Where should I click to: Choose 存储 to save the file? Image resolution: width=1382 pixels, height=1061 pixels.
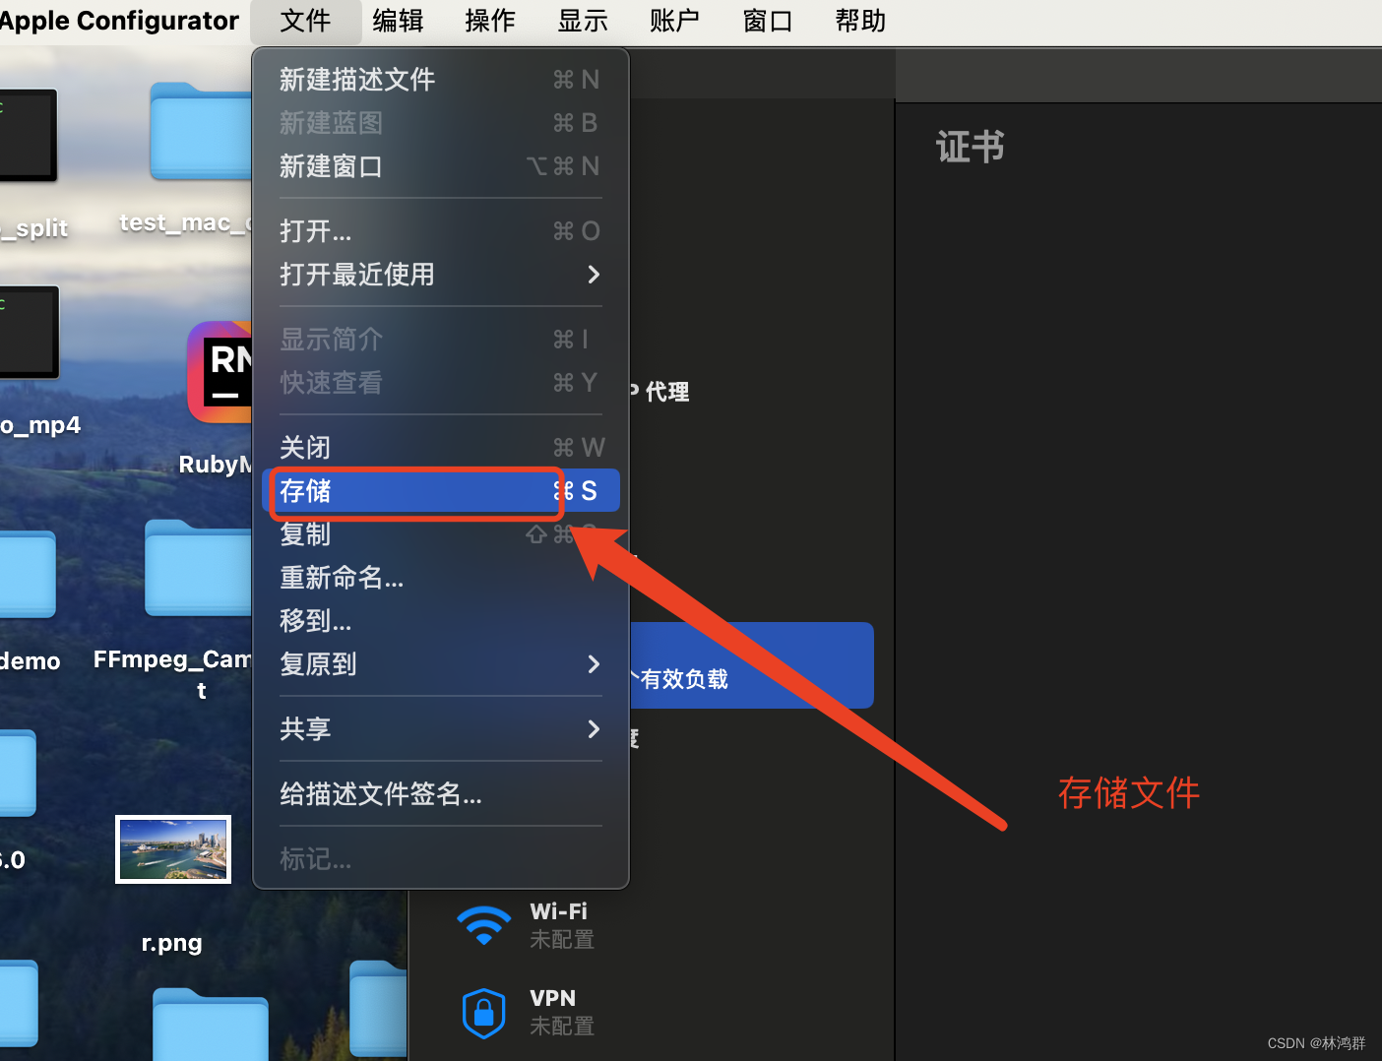[x=440, y=490]
